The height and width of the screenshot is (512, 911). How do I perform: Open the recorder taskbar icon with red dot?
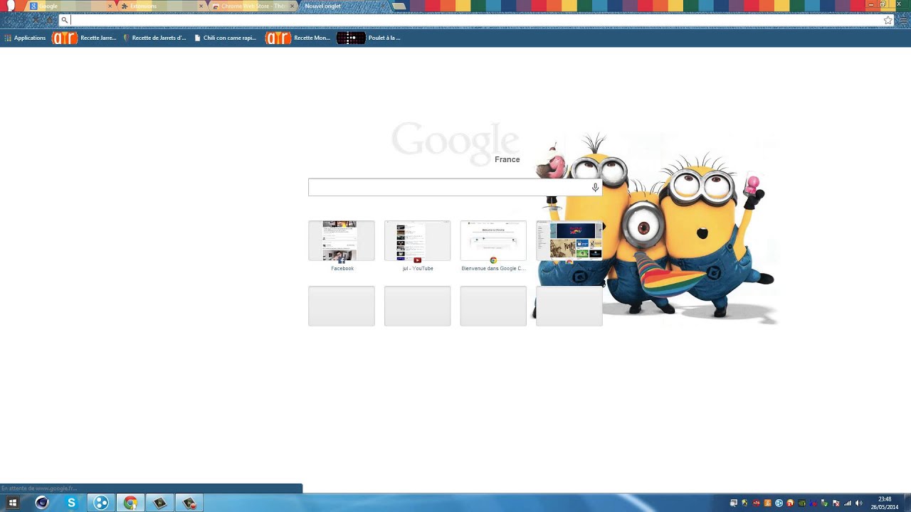tap(189, 503)
